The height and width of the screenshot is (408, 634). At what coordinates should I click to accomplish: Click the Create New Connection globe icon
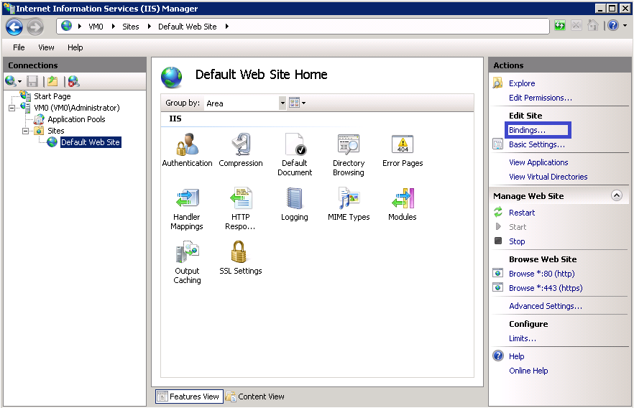pyautogui.click(x=11, y=82)
